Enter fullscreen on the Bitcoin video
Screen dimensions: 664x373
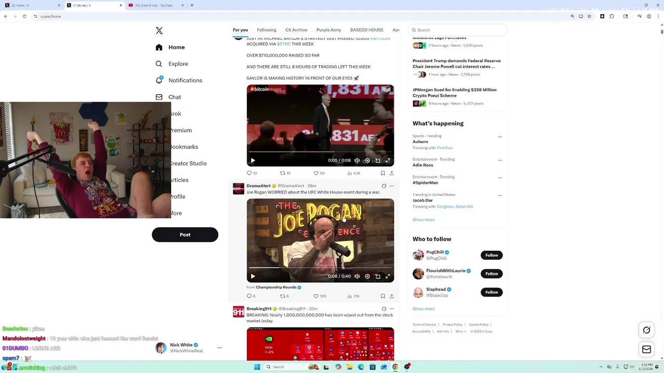click(x=388, y=160)
